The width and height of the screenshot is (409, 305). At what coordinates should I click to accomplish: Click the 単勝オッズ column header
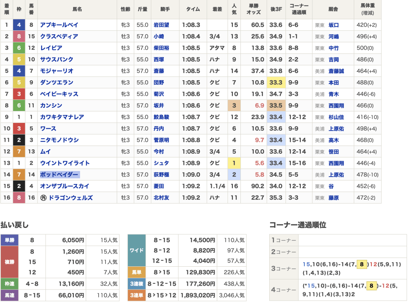click(254, 9)
